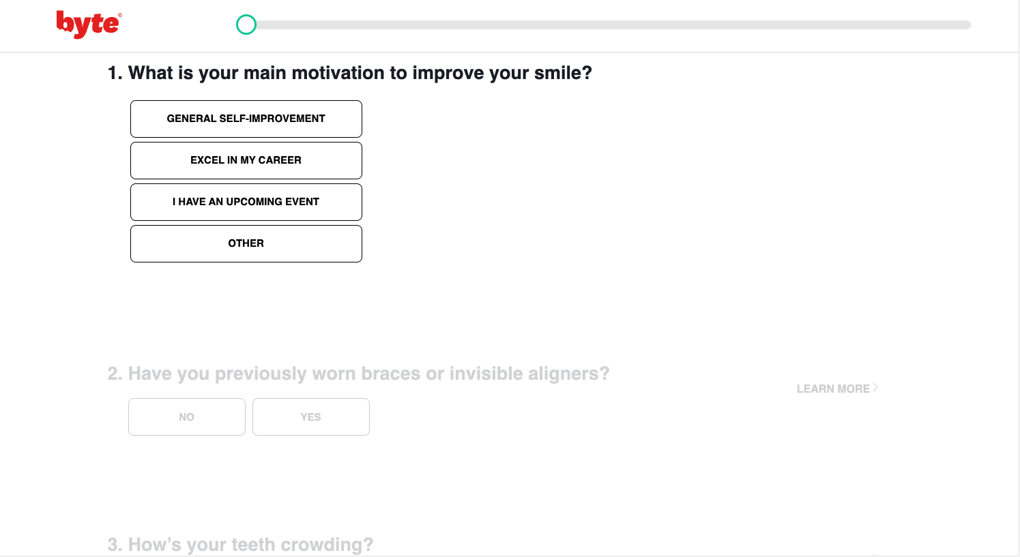Answer YES to the braces question
The width and height of the screenshot is (1020, 557).
tap(310, 417)
